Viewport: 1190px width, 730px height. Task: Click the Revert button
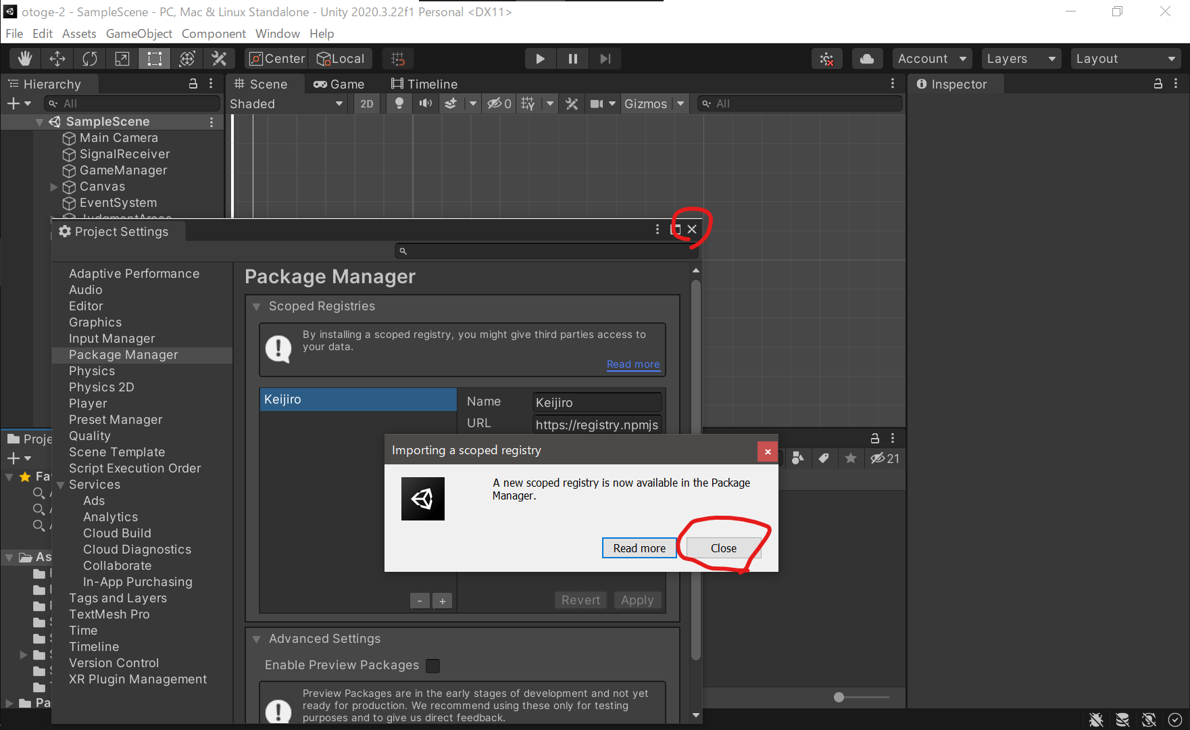click(580, 600)
